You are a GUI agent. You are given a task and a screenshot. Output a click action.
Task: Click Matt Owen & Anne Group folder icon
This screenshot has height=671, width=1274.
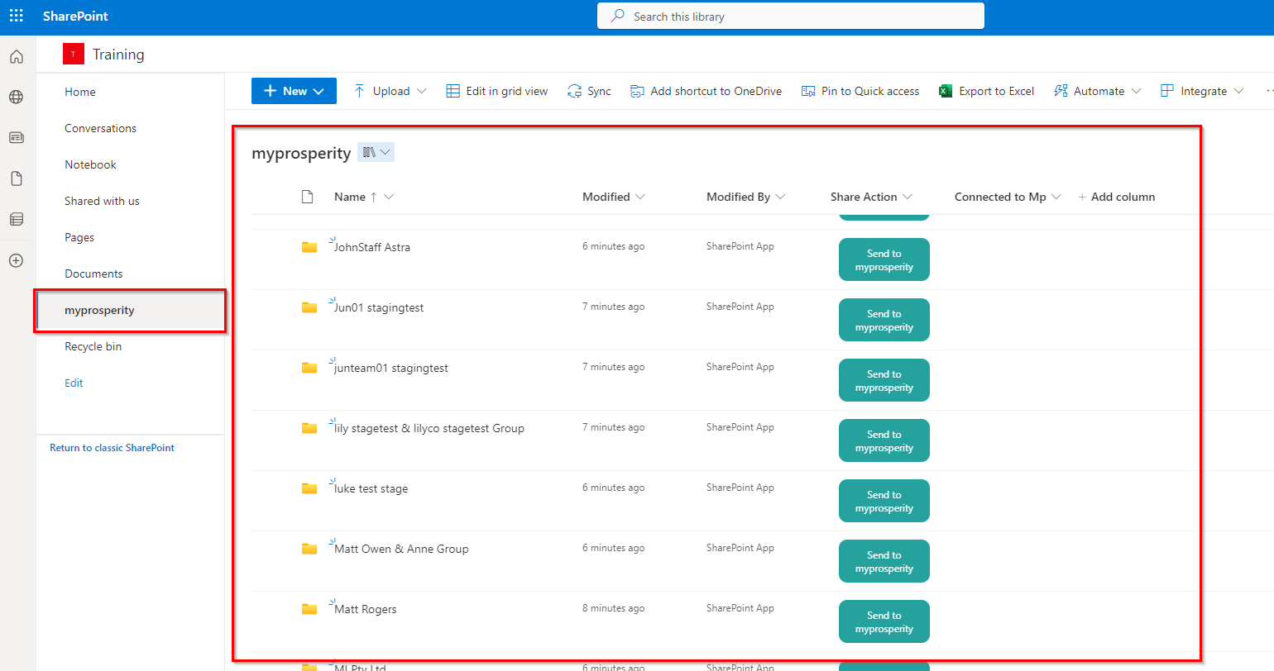coord(309,549)
